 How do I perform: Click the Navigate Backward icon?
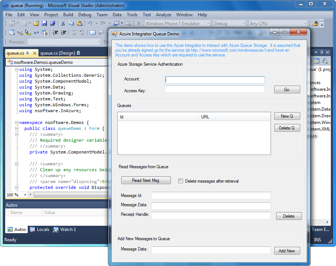click(x=117, y=23)
